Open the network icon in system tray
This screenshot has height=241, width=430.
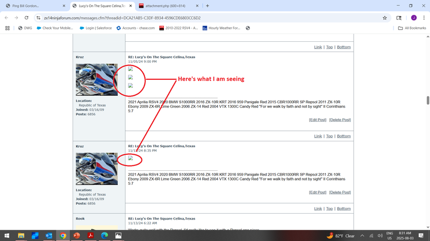click(371, 236)
